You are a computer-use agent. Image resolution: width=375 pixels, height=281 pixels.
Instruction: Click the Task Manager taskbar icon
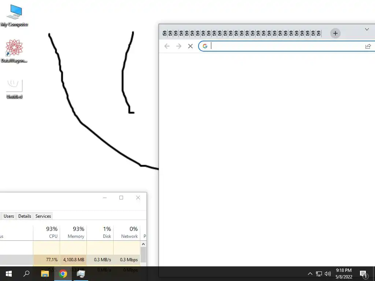81,274
